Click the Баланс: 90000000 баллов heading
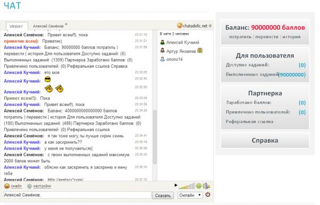Screen dimensions: 320x205 pyautogui.click(x=265, y=28)
